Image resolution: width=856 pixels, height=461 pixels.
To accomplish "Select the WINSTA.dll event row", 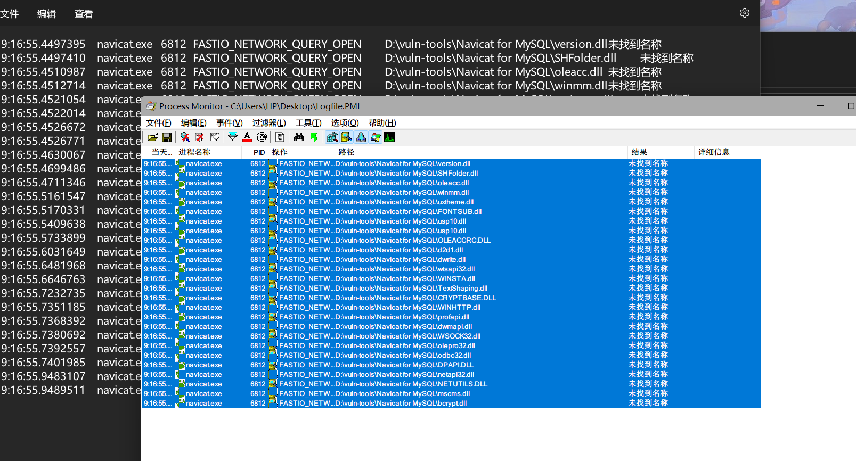I will (x=451, y=278).
